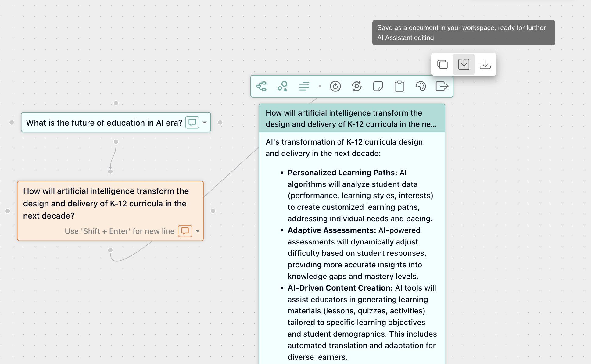Toggle chat icon on orange K-12 question node
The image size is (591, 364).
pyautogui.click(x=185, y=231)
